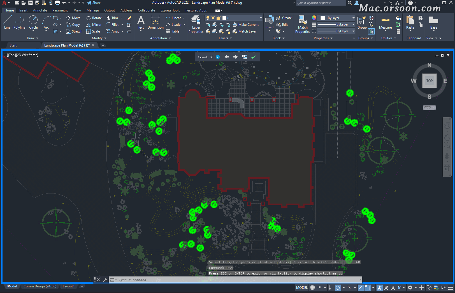The width and height of the screenshot is (455, 293).
Task: Switch to the Annotate ribbon tab
Action: click(x=40, y=10)
